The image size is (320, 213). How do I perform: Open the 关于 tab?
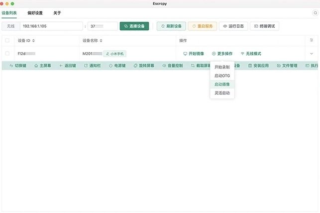(57, 13)
